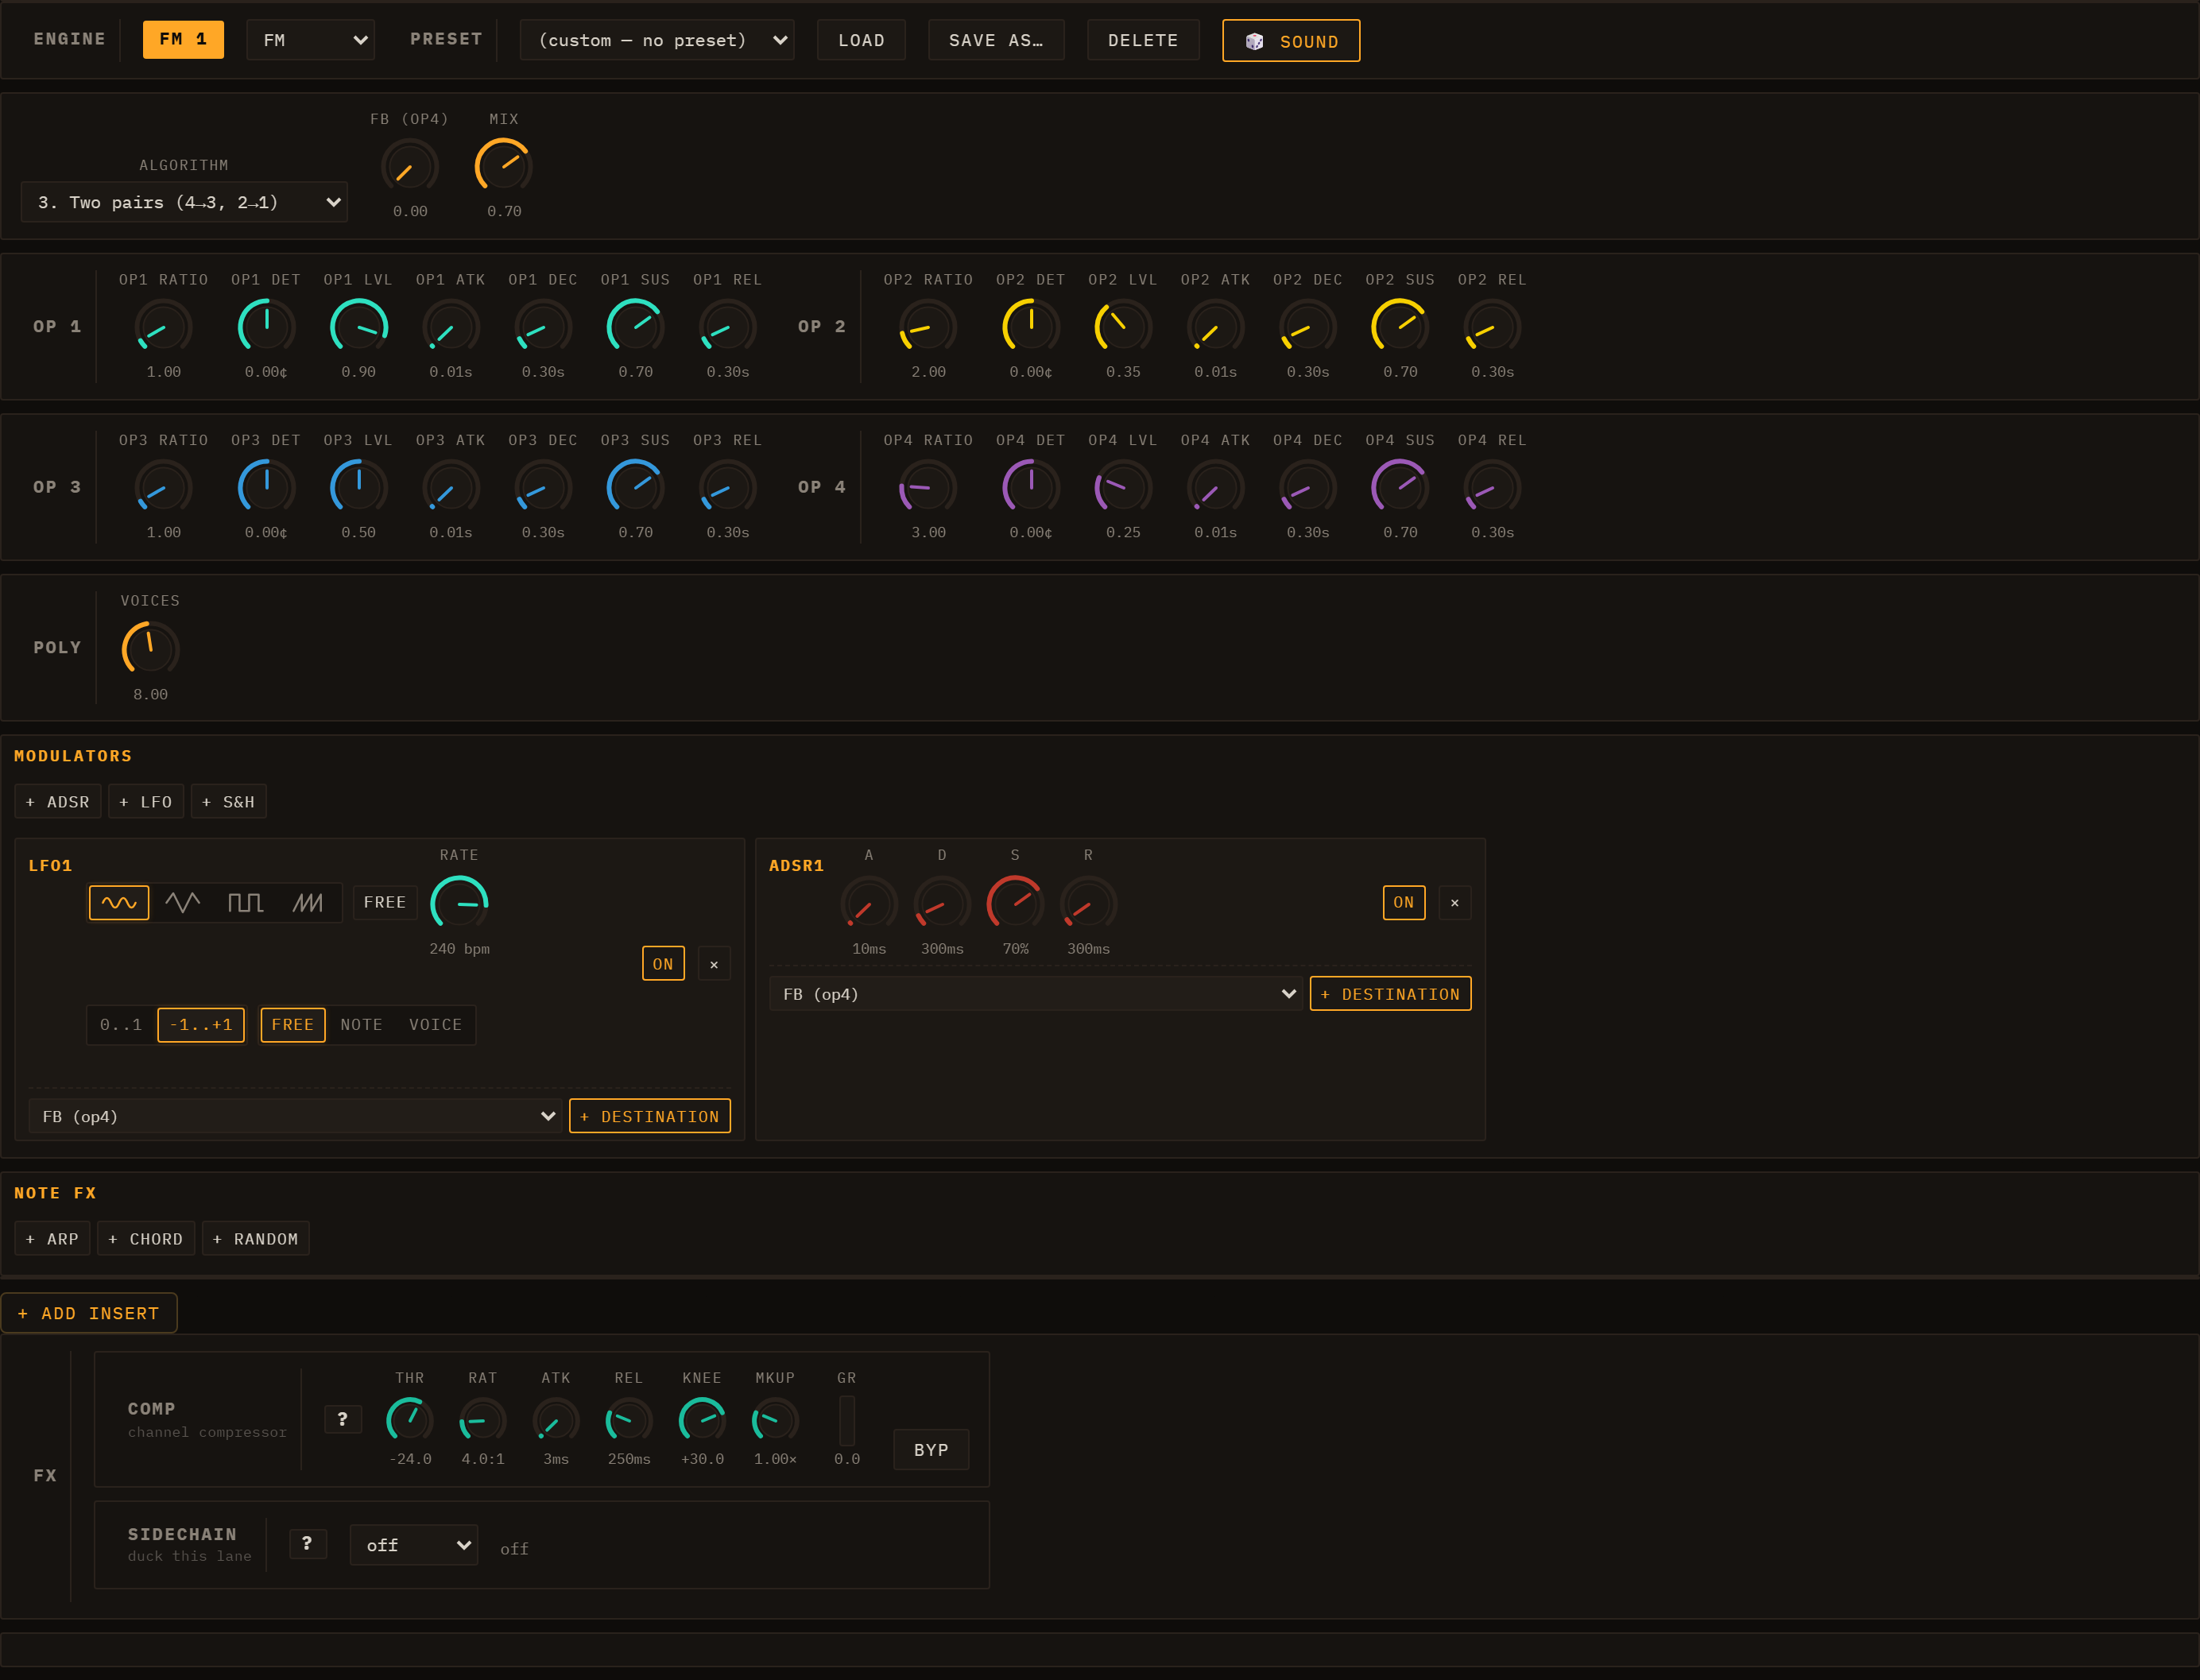The height and width of the screenshot is (1680, 2200).
Task: Click the OP3 LVL knob
Action: [x=359, y=488]
